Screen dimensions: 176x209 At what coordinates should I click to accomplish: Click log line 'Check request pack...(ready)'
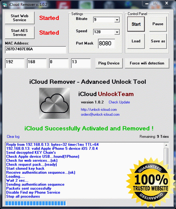point(31,165)
